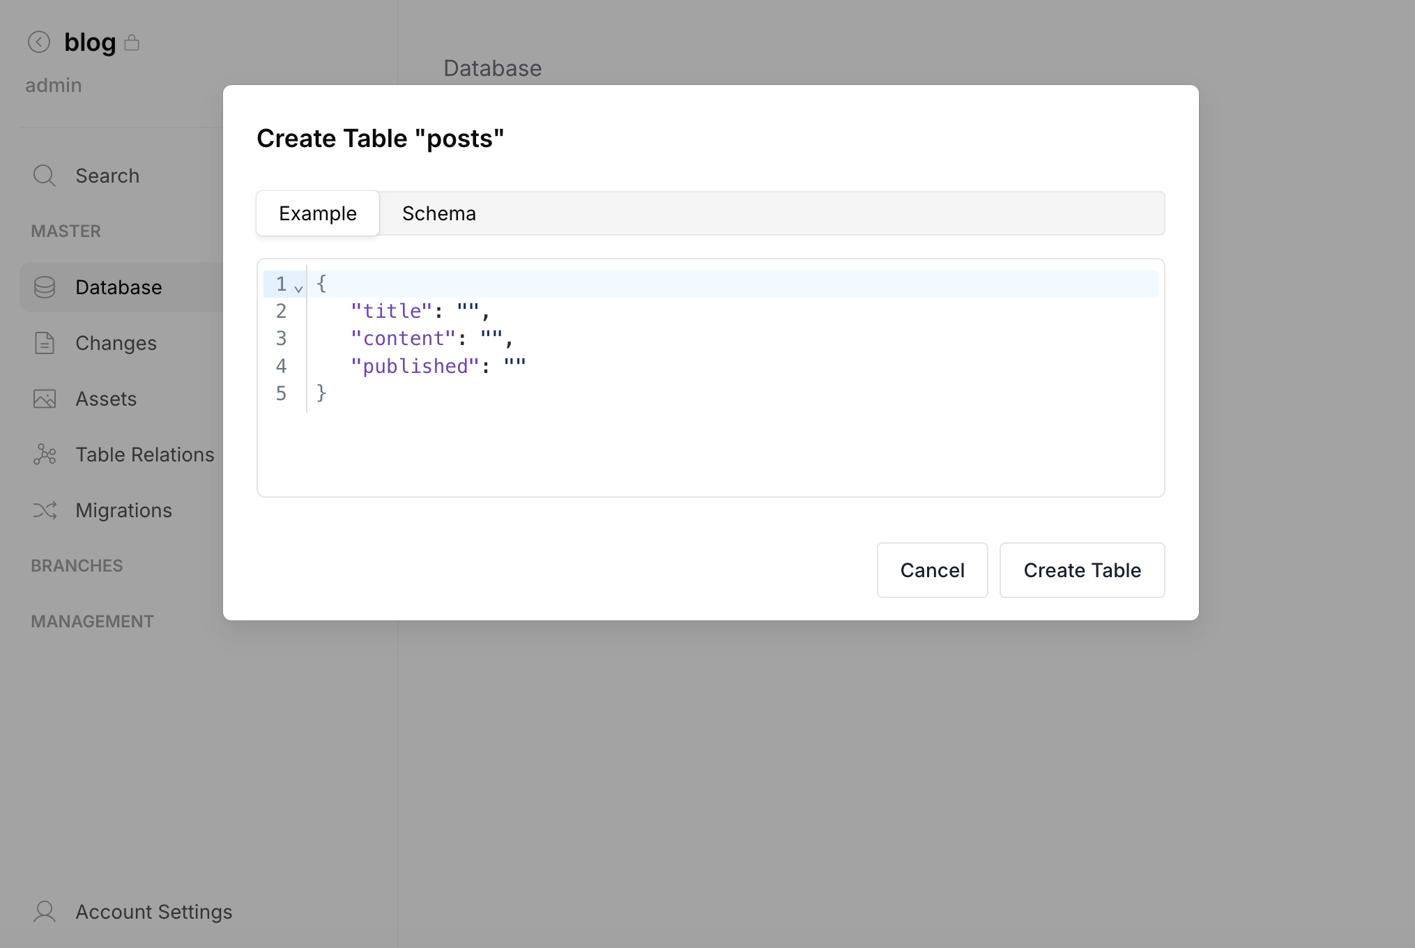The width and height of the screenshot is (1415, 948).
Task: Select the Example tab
Action: (x=317, y=213)
